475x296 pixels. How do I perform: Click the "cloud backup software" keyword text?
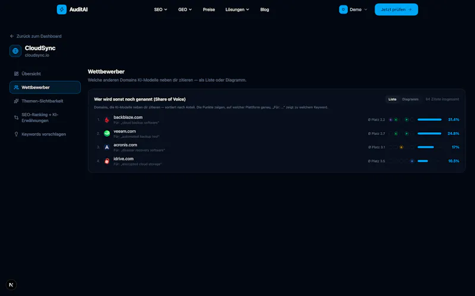click(140, 123)
